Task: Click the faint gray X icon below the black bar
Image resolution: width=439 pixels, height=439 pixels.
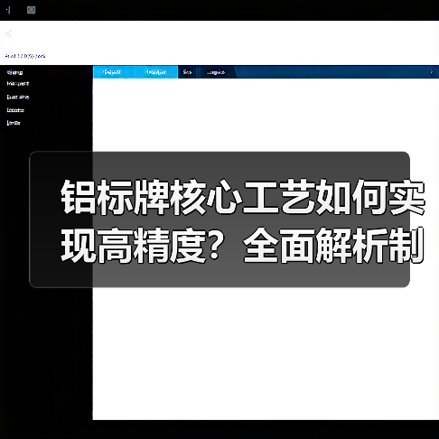Action: 8,33
